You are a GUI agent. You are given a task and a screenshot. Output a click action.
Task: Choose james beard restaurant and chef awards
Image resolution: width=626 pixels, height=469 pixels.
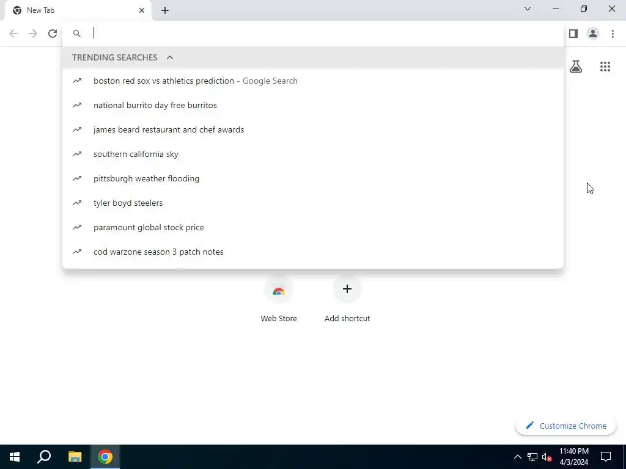[x=313, y=129]
